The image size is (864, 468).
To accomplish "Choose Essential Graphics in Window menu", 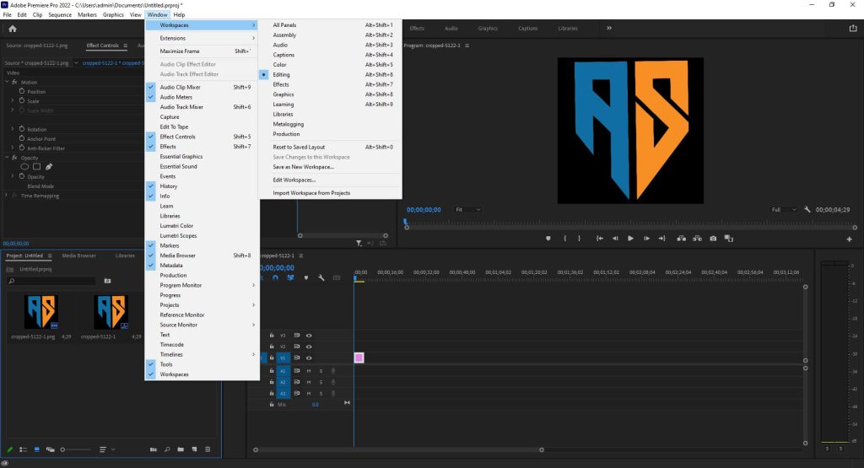I will (181, 156).
